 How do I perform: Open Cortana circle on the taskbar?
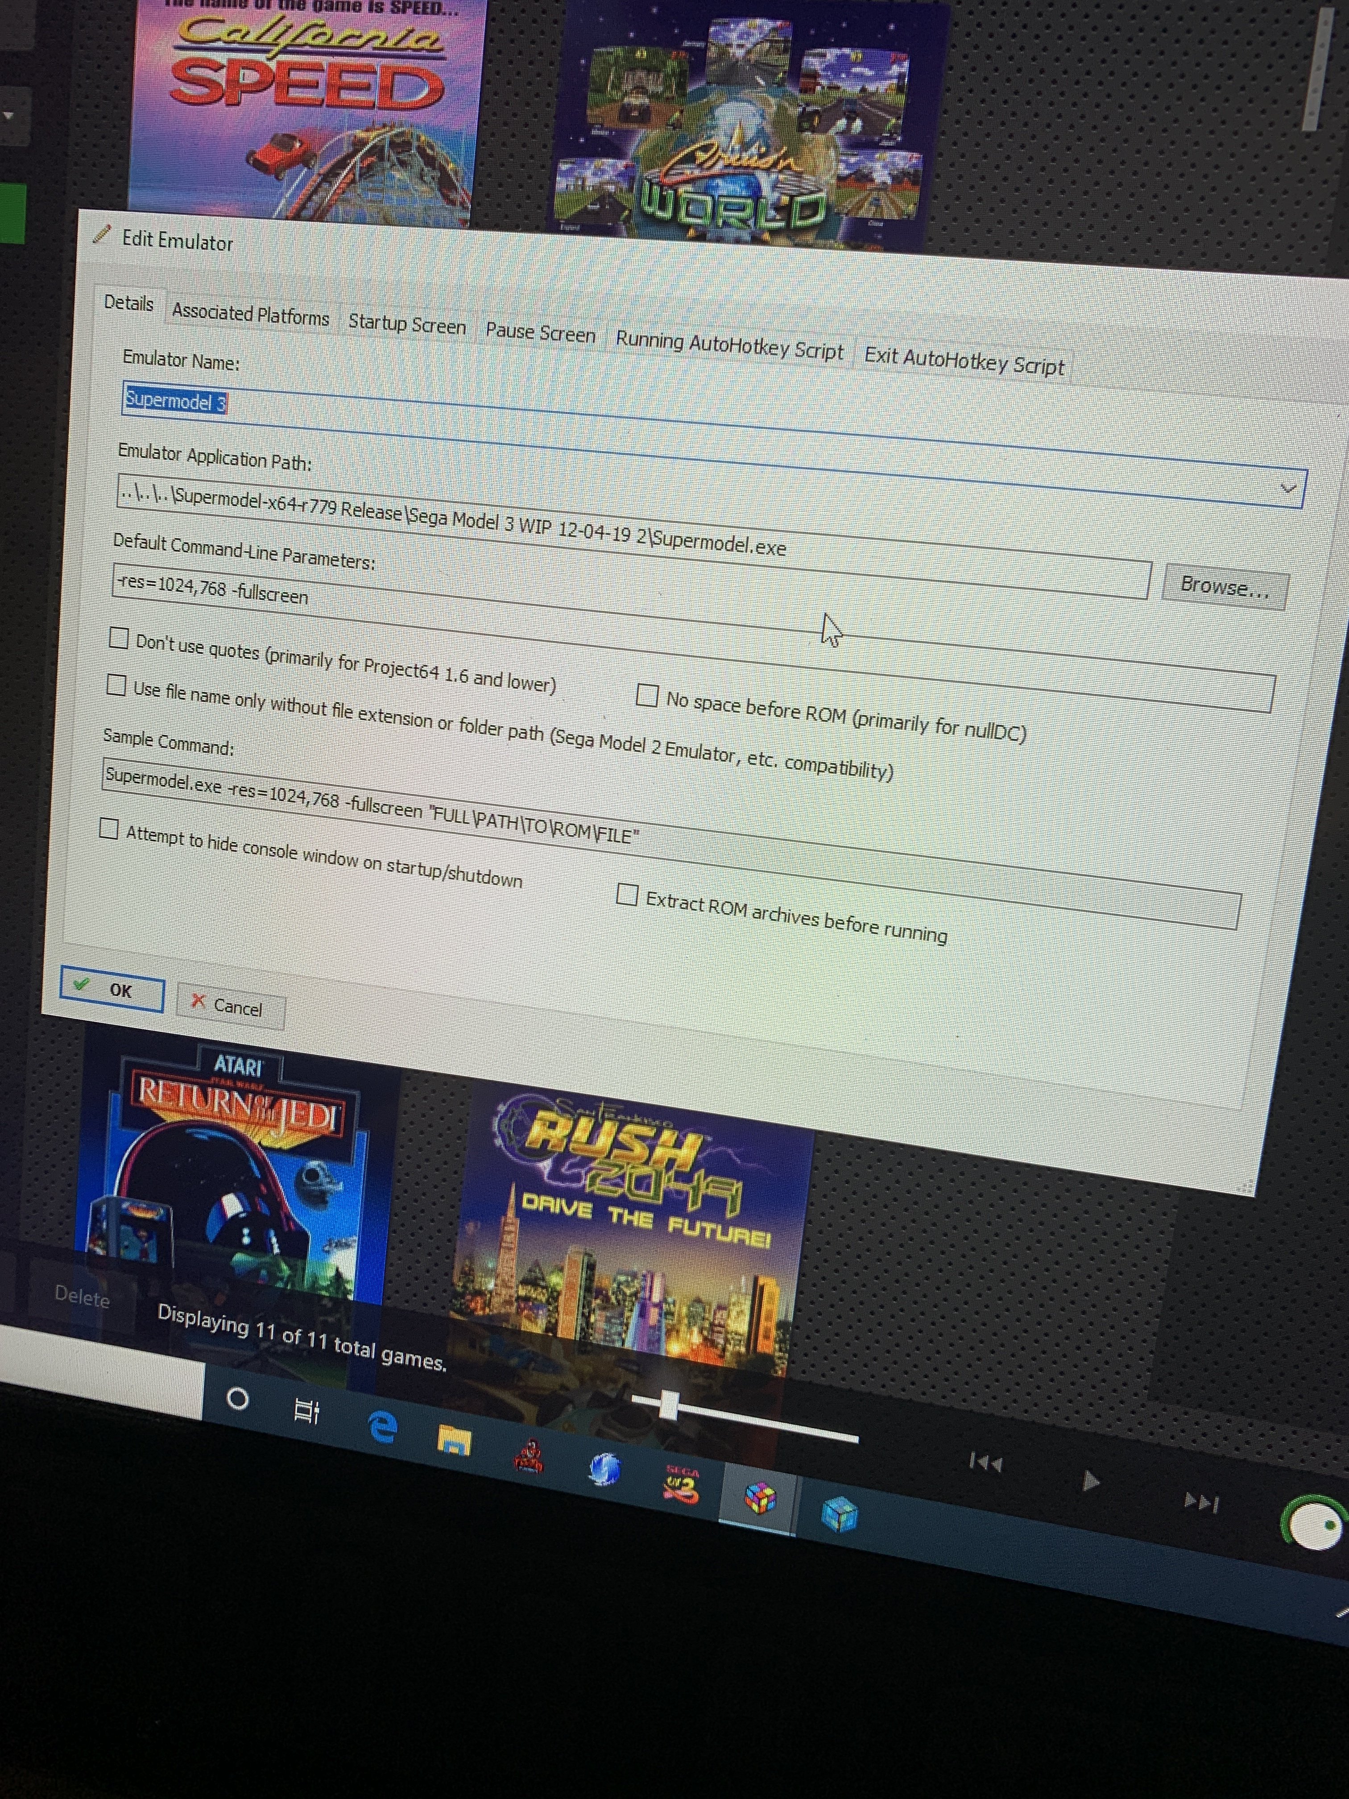(x=237, y=1400)
